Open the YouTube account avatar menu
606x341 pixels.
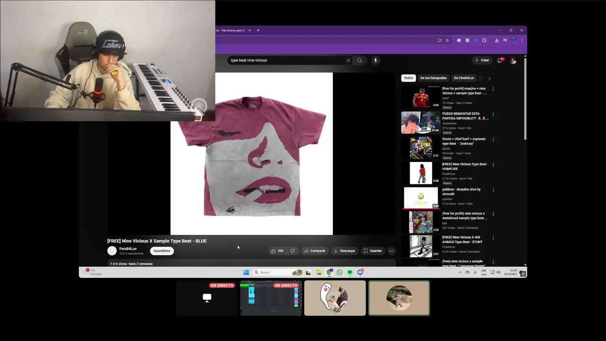[513, 61]
